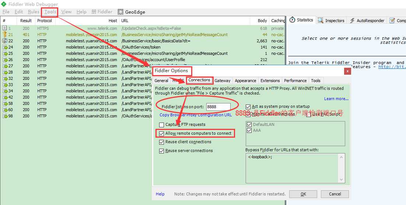Switch to Gateway options tab
The height and width of the screenshot is (205, 406).
click(x=223, y=81)
